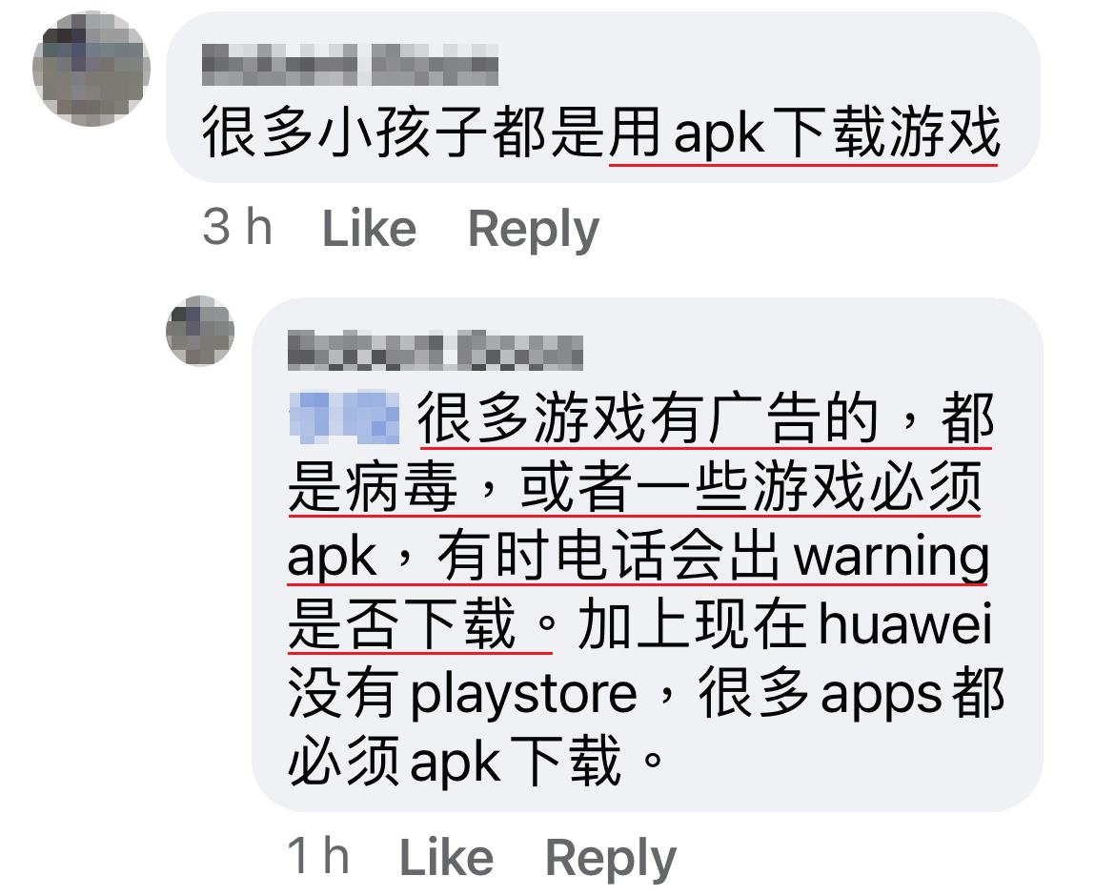Open the top commenter's blurred profile picture
Image resolution: width=1115 pixels, height=896 pixels.
click(91, 69)
